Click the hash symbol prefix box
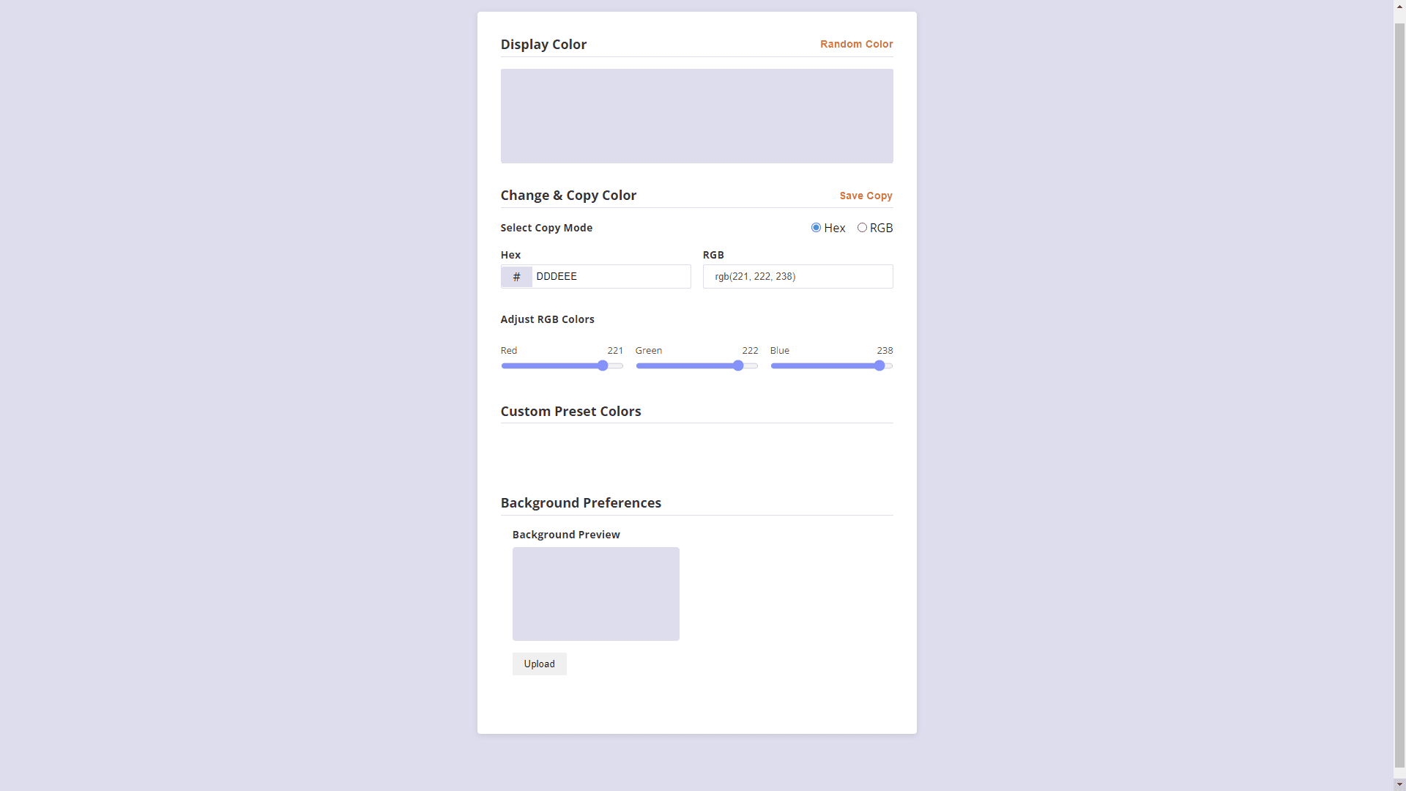 click(516, 277)
